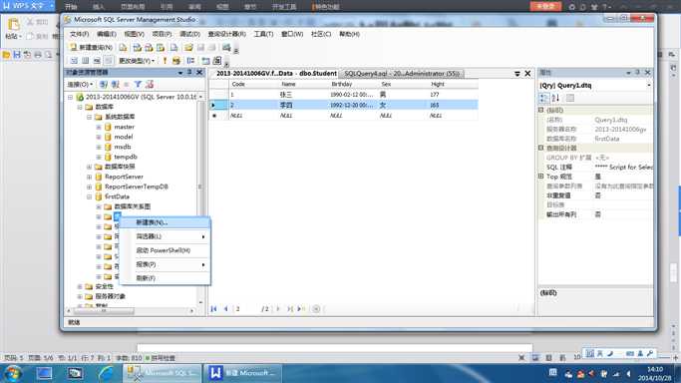681x383 pixels.
Task: Collapse the server node 2013-20141006GV
Action: point(71,97)
